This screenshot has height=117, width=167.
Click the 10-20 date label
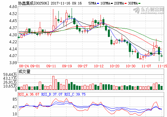(115, 66)
